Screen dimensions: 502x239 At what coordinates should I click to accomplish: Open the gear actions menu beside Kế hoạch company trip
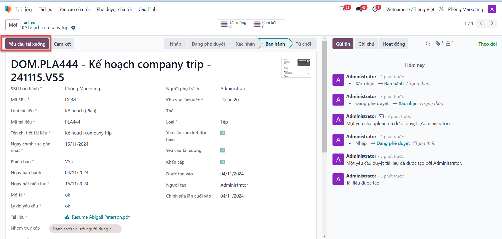73,28
